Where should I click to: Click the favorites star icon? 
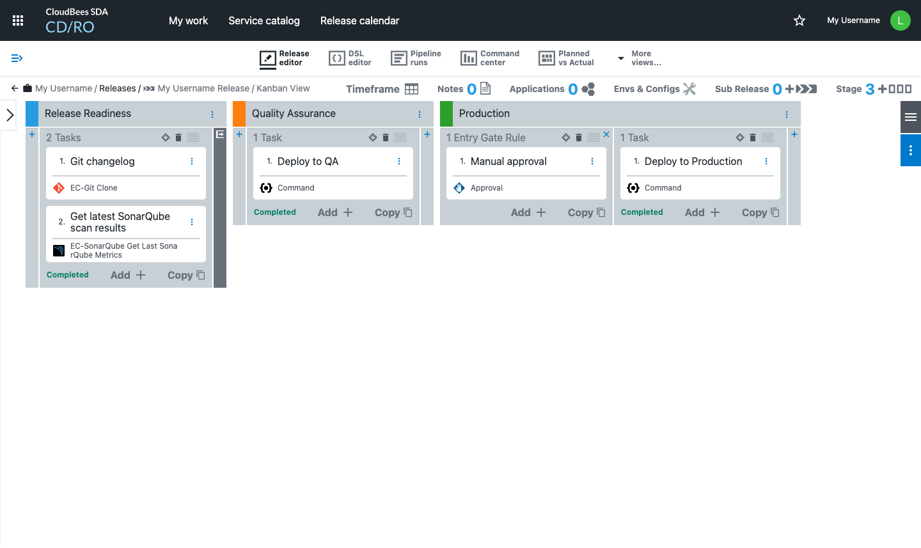coord(799,20)
